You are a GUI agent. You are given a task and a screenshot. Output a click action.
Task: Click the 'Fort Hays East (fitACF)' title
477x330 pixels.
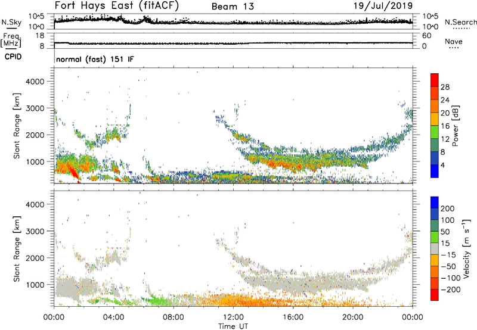(116, 5)
